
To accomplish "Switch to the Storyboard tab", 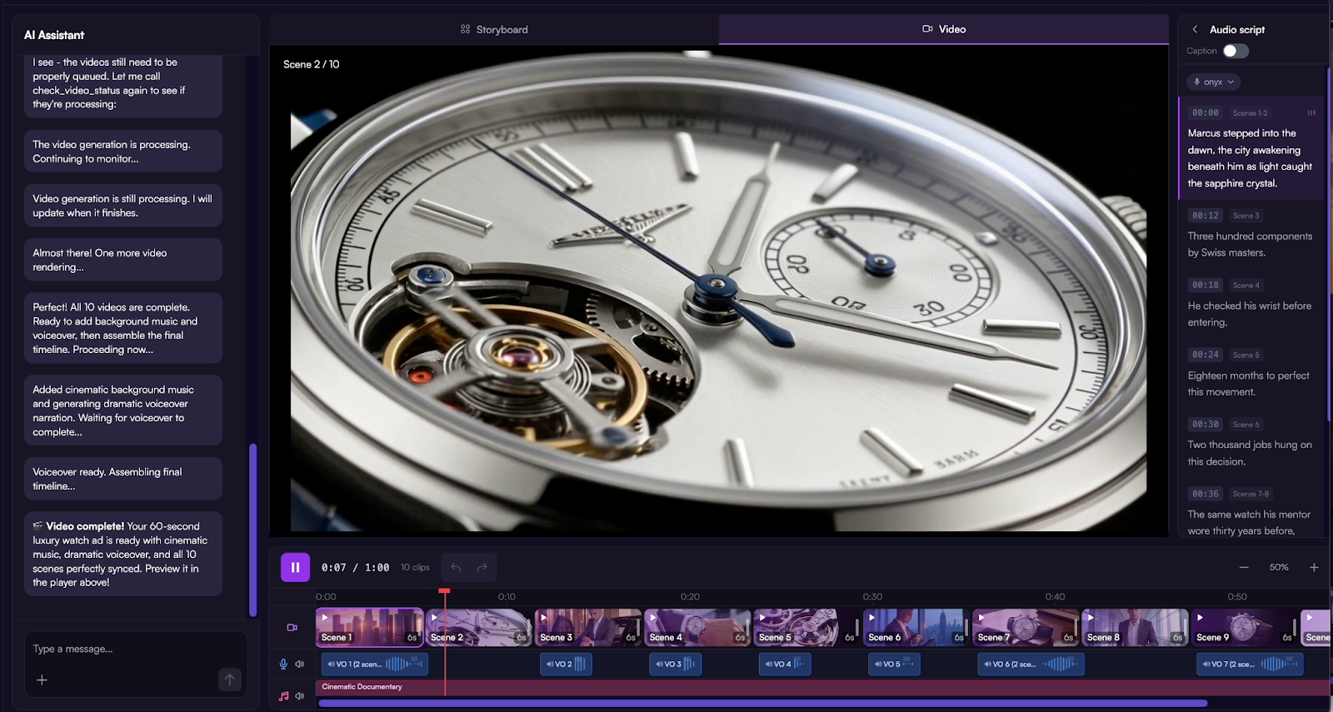I will [494, 29].
